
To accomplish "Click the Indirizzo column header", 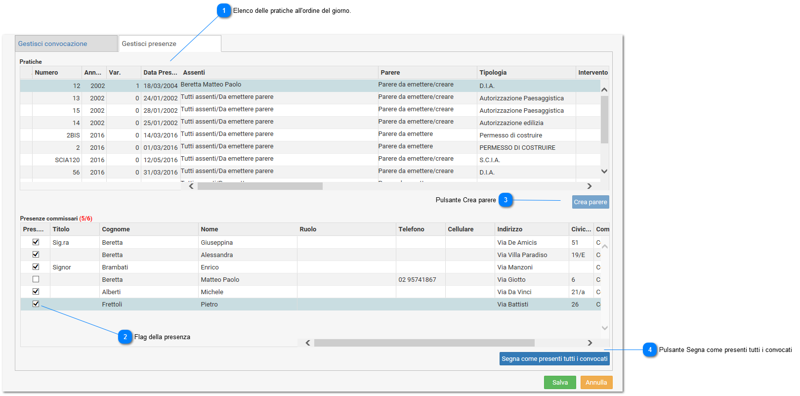I will tap(532, 229).
